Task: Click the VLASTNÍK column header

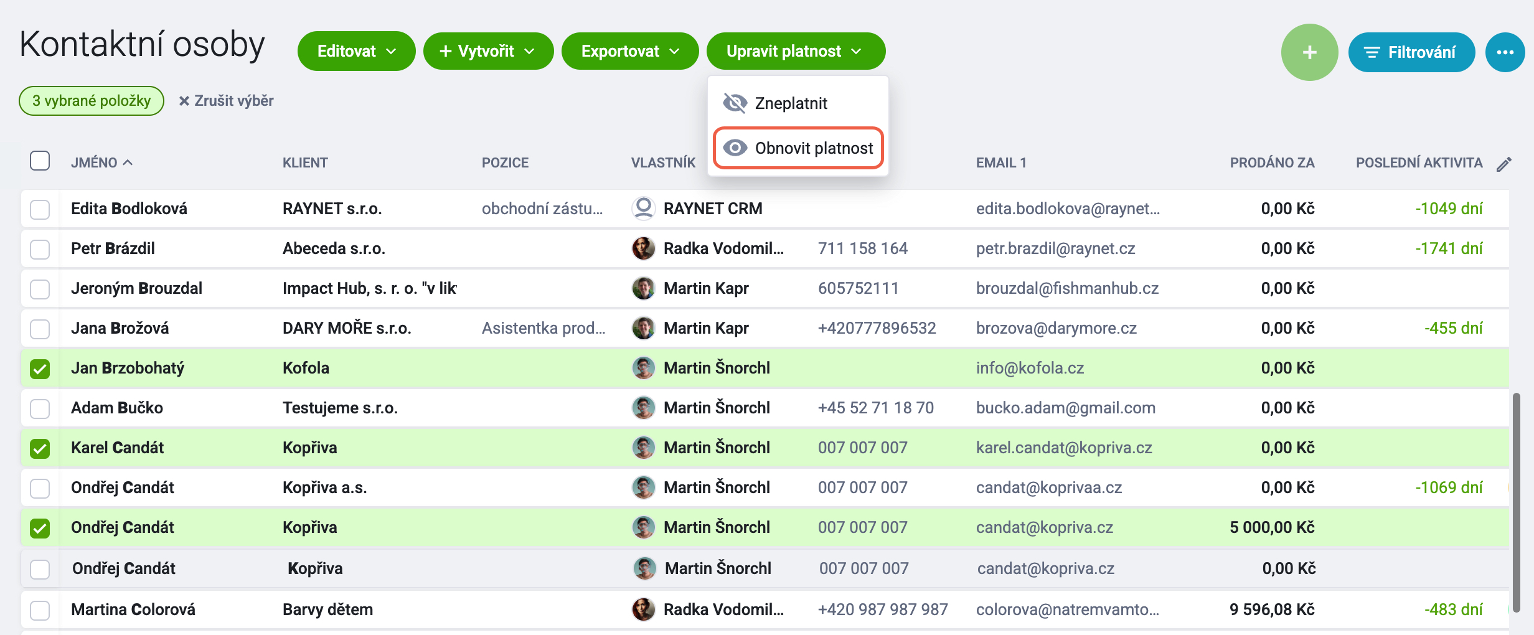Action: pyautogui.click(x=663, y=162)
